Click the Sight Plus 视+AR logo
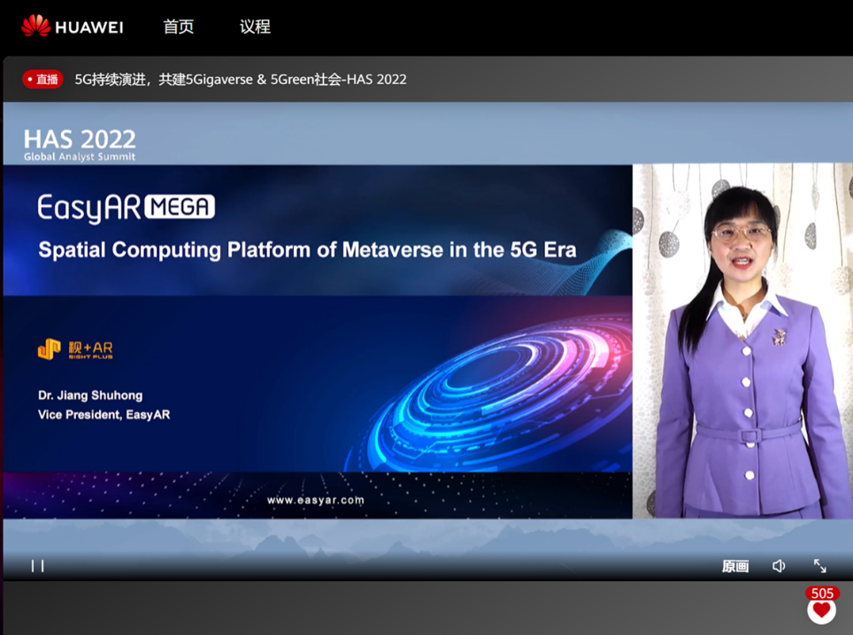 point(75,349)
